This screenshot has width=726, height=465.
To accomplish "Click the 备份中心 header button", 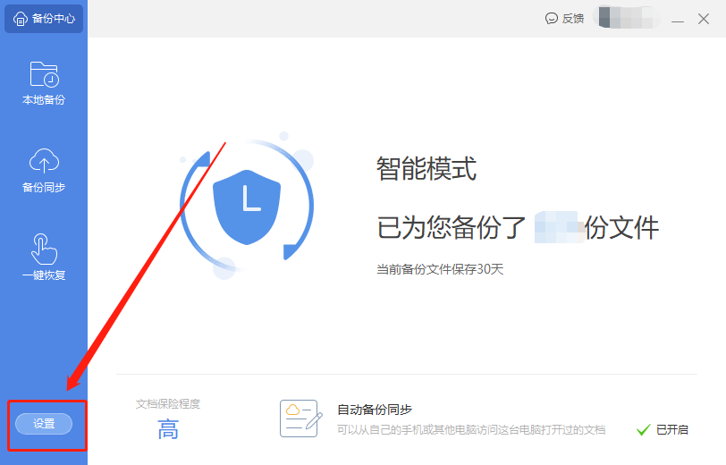I will click(44, 19).
